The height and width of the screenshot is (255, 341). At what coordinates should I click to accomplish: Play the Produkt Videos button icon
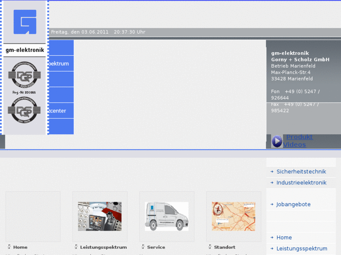[277, 141]
